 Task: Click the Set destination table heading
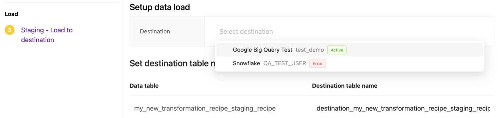click(x=172, y=63)
